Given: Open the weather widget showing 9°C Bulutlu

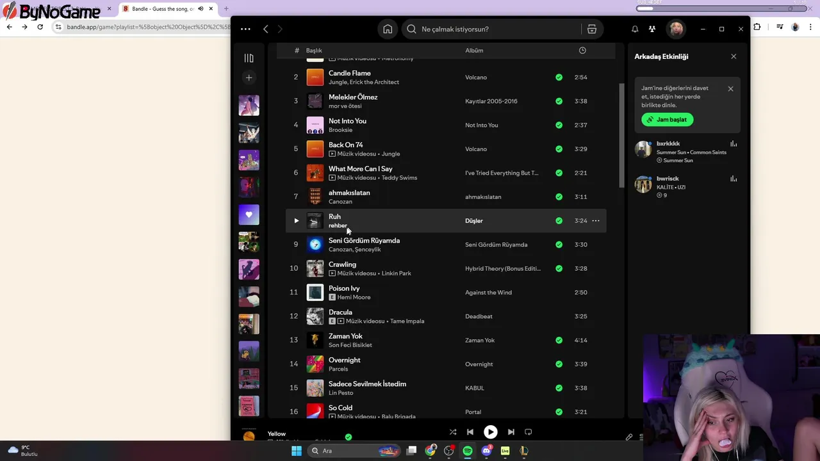Looking at the screenshot, I should 23,451.
